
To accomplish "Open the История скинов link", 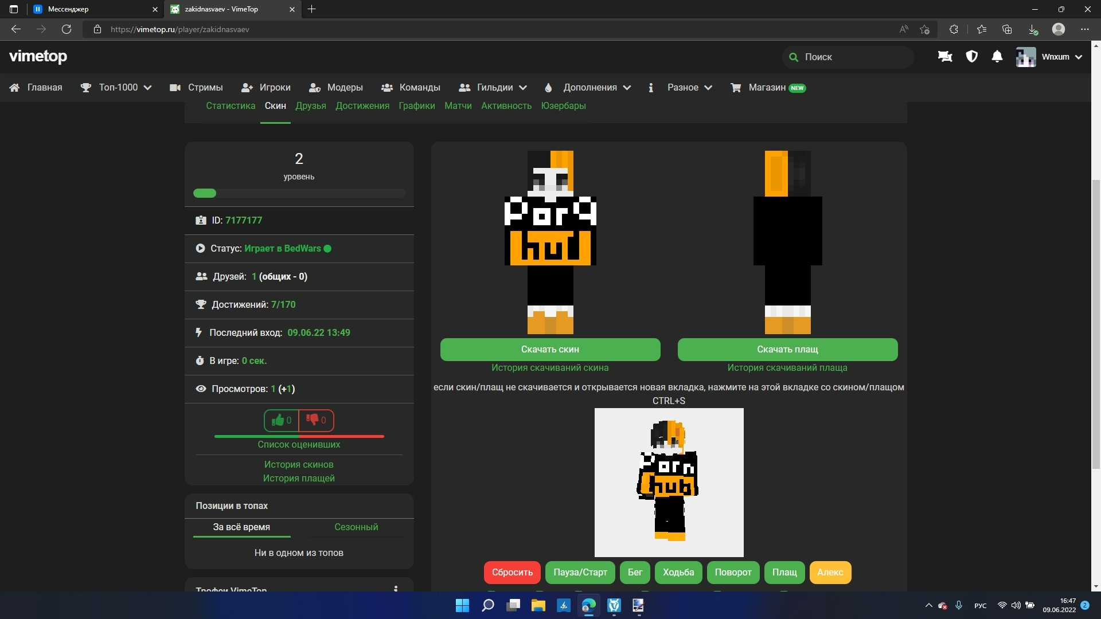I will click(x=299, y=464).
